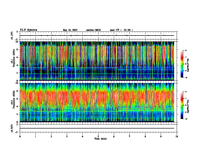Click the time axis tick label '9'
Image resolution: width=199 pixels, height=153 pixels.
(x=161, y=136)
